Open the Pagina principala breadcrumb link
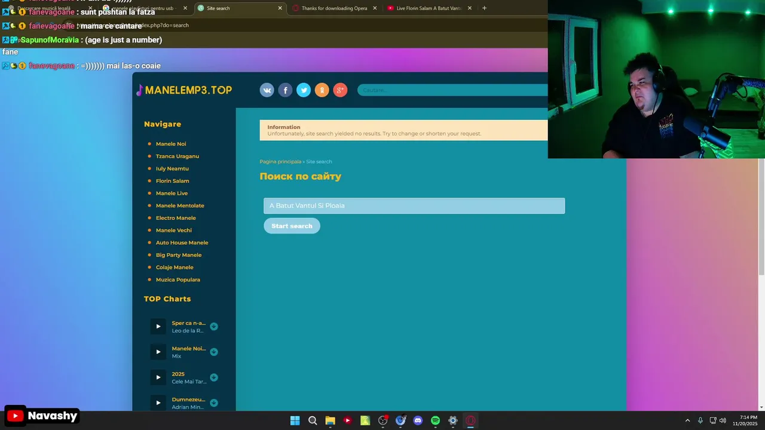 [x=280, y=162]
